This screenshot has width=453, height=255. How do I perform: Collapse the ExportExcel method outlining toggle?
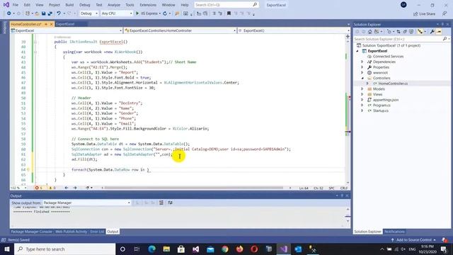[x=35, y=42]
